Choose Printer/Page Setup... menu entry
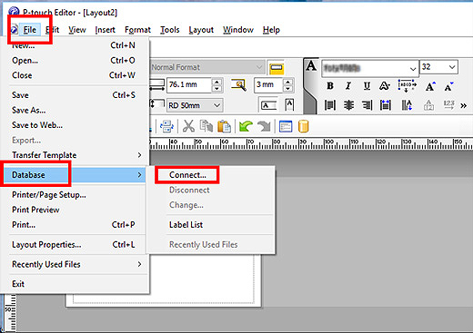 (x=49, y=194)
